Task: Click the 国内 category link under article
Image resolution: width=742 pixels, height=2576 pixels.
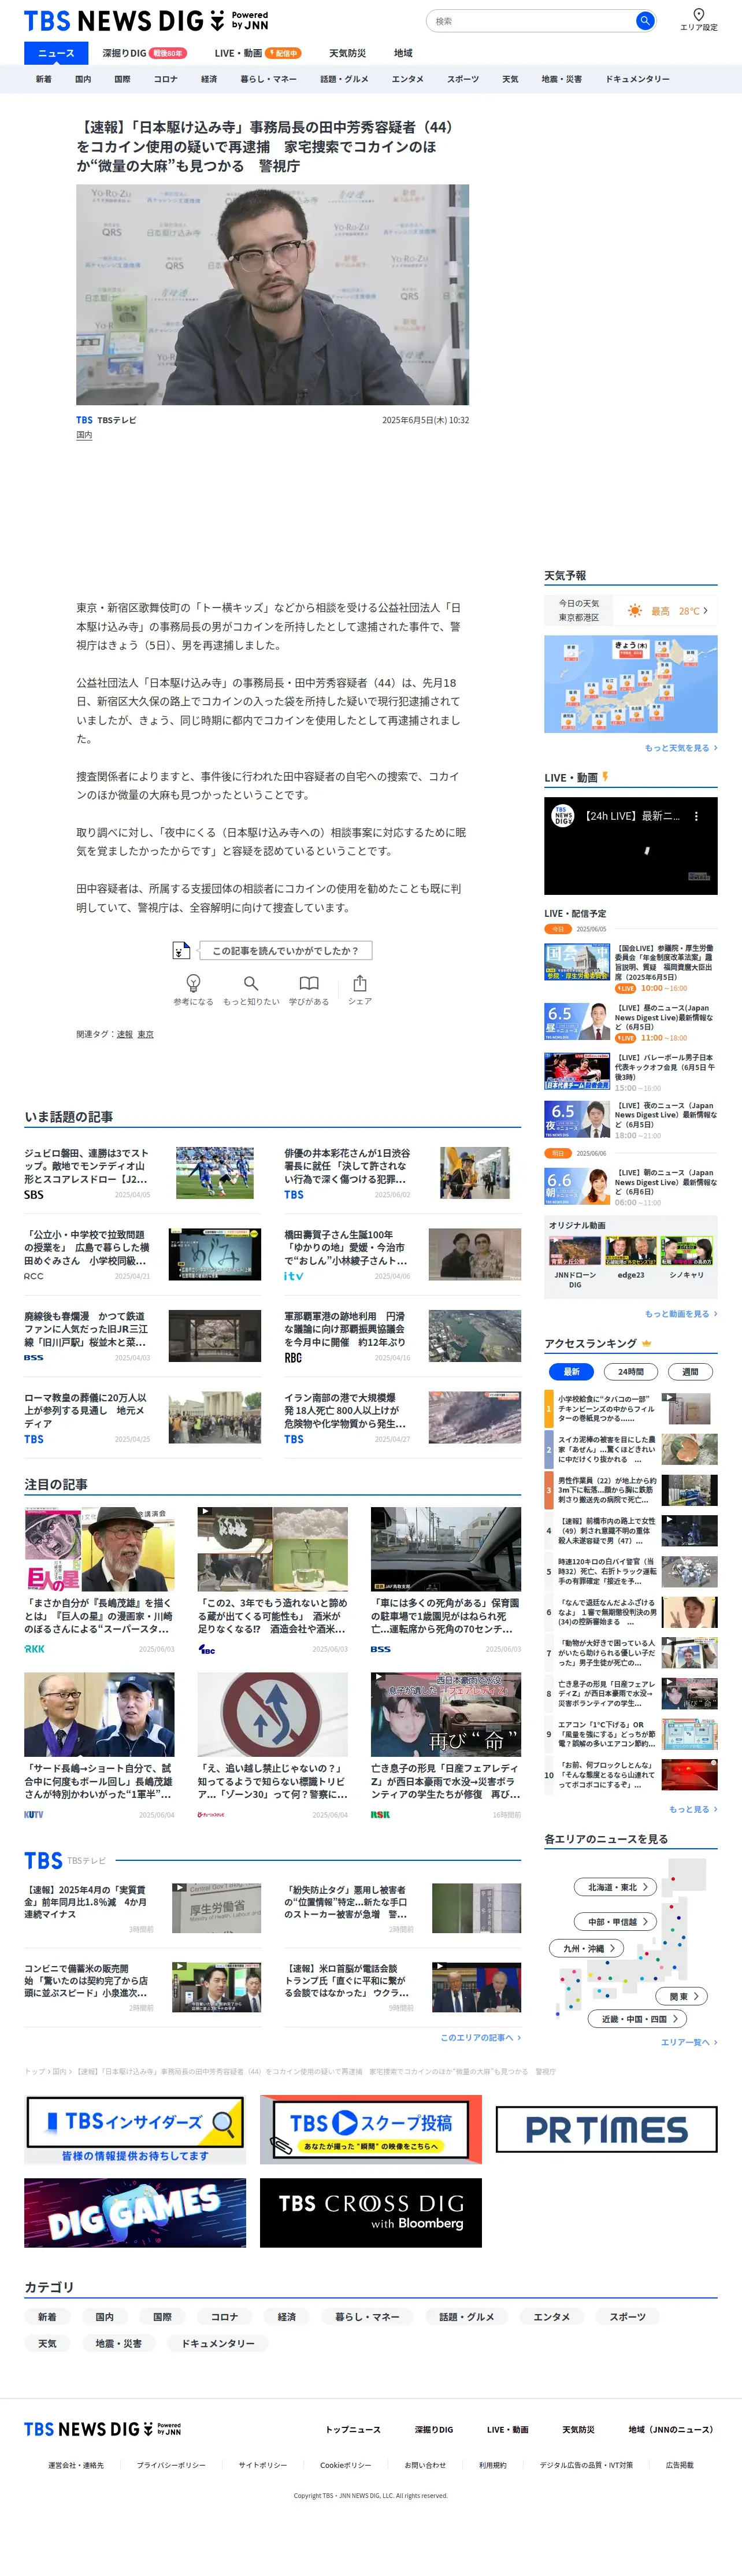Action: (x=84, y=435)
